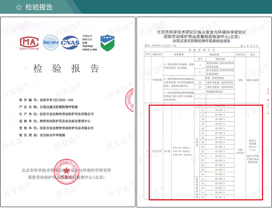Click 北京市科学技术研究院 line at cover page bottom
The width and height of the screenshot is (272, 210).
point(66,170)
